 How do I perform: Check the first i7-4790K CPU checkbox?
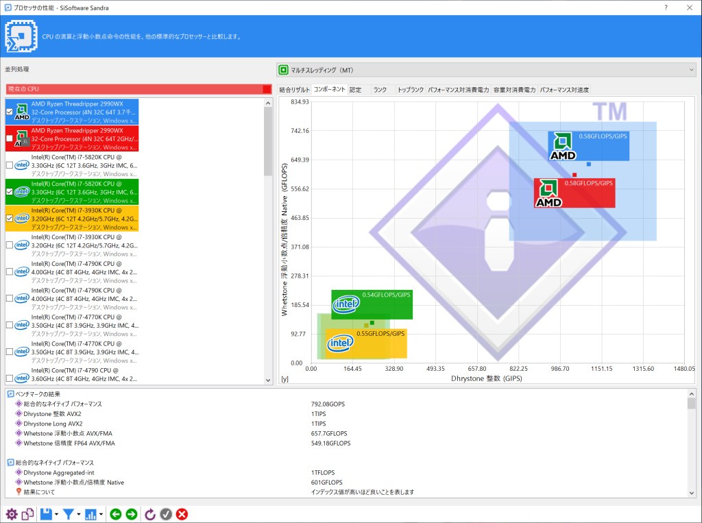[x=10, y=272]
